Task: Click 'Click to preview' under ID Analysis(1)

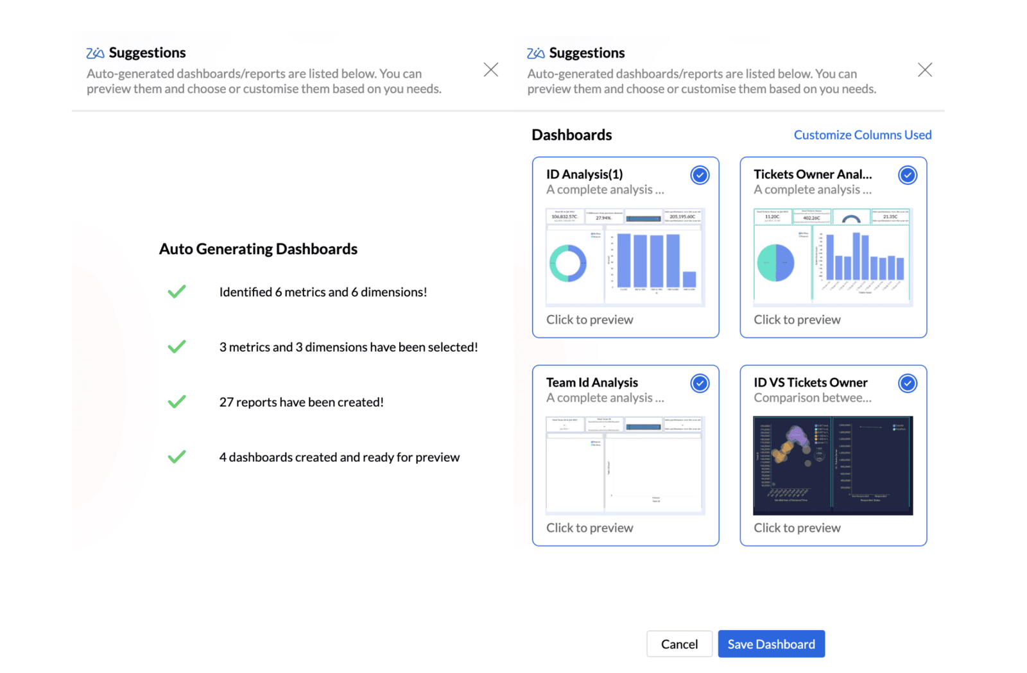Action: (x=590, y=319)
